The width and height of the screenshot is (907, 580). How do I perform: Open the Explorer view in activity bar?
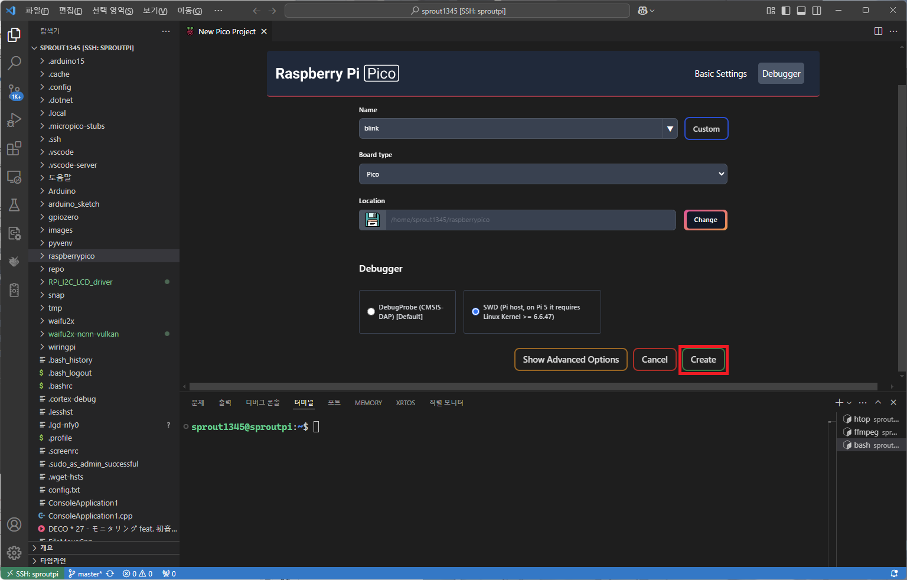coord(14,35)
